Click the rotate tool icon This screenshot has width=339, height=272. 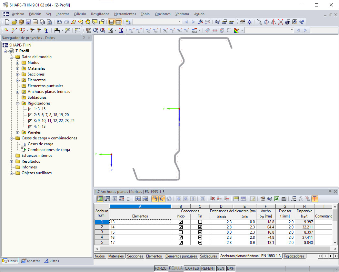coord(266,22)
